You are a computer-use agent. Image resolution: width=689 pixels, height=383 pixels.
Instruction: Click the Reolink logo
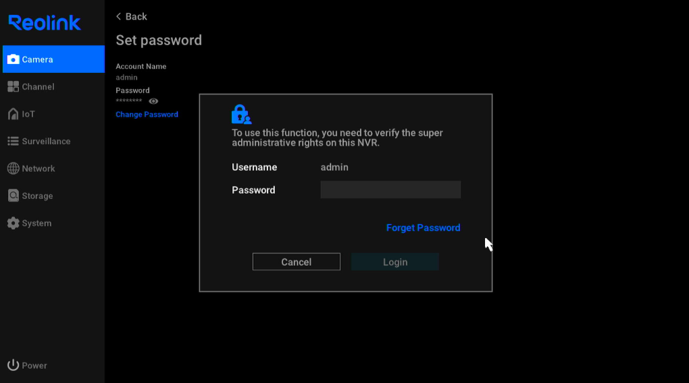45,22
